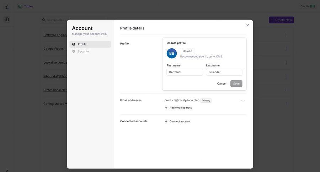Open Inbound Webhook table link

(55, 76)
